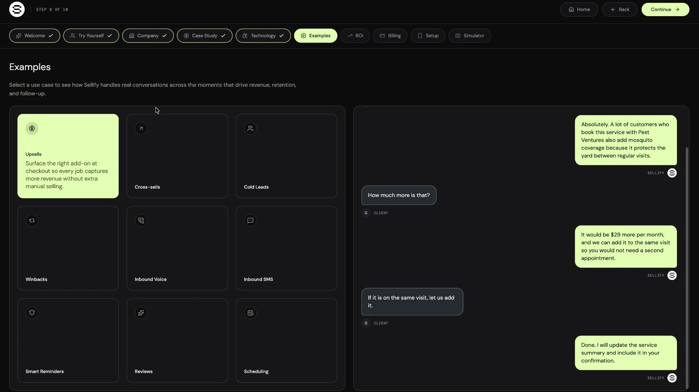The height and width of the screenshot is (392, 699).
Task: Click Sellify avatar under the confirmation message
Action: (672, 378)
